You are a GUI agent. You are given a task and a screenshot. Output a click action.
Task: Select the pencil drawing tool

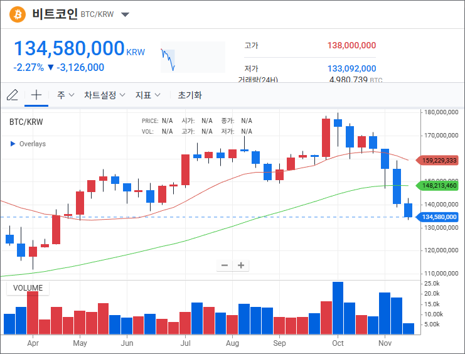pyautogui.click(x=12, y=95)
